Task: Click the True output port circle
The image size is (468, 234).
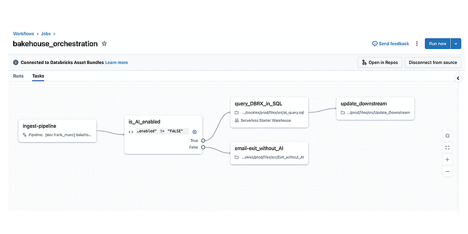Action: (x=203, y=140)
